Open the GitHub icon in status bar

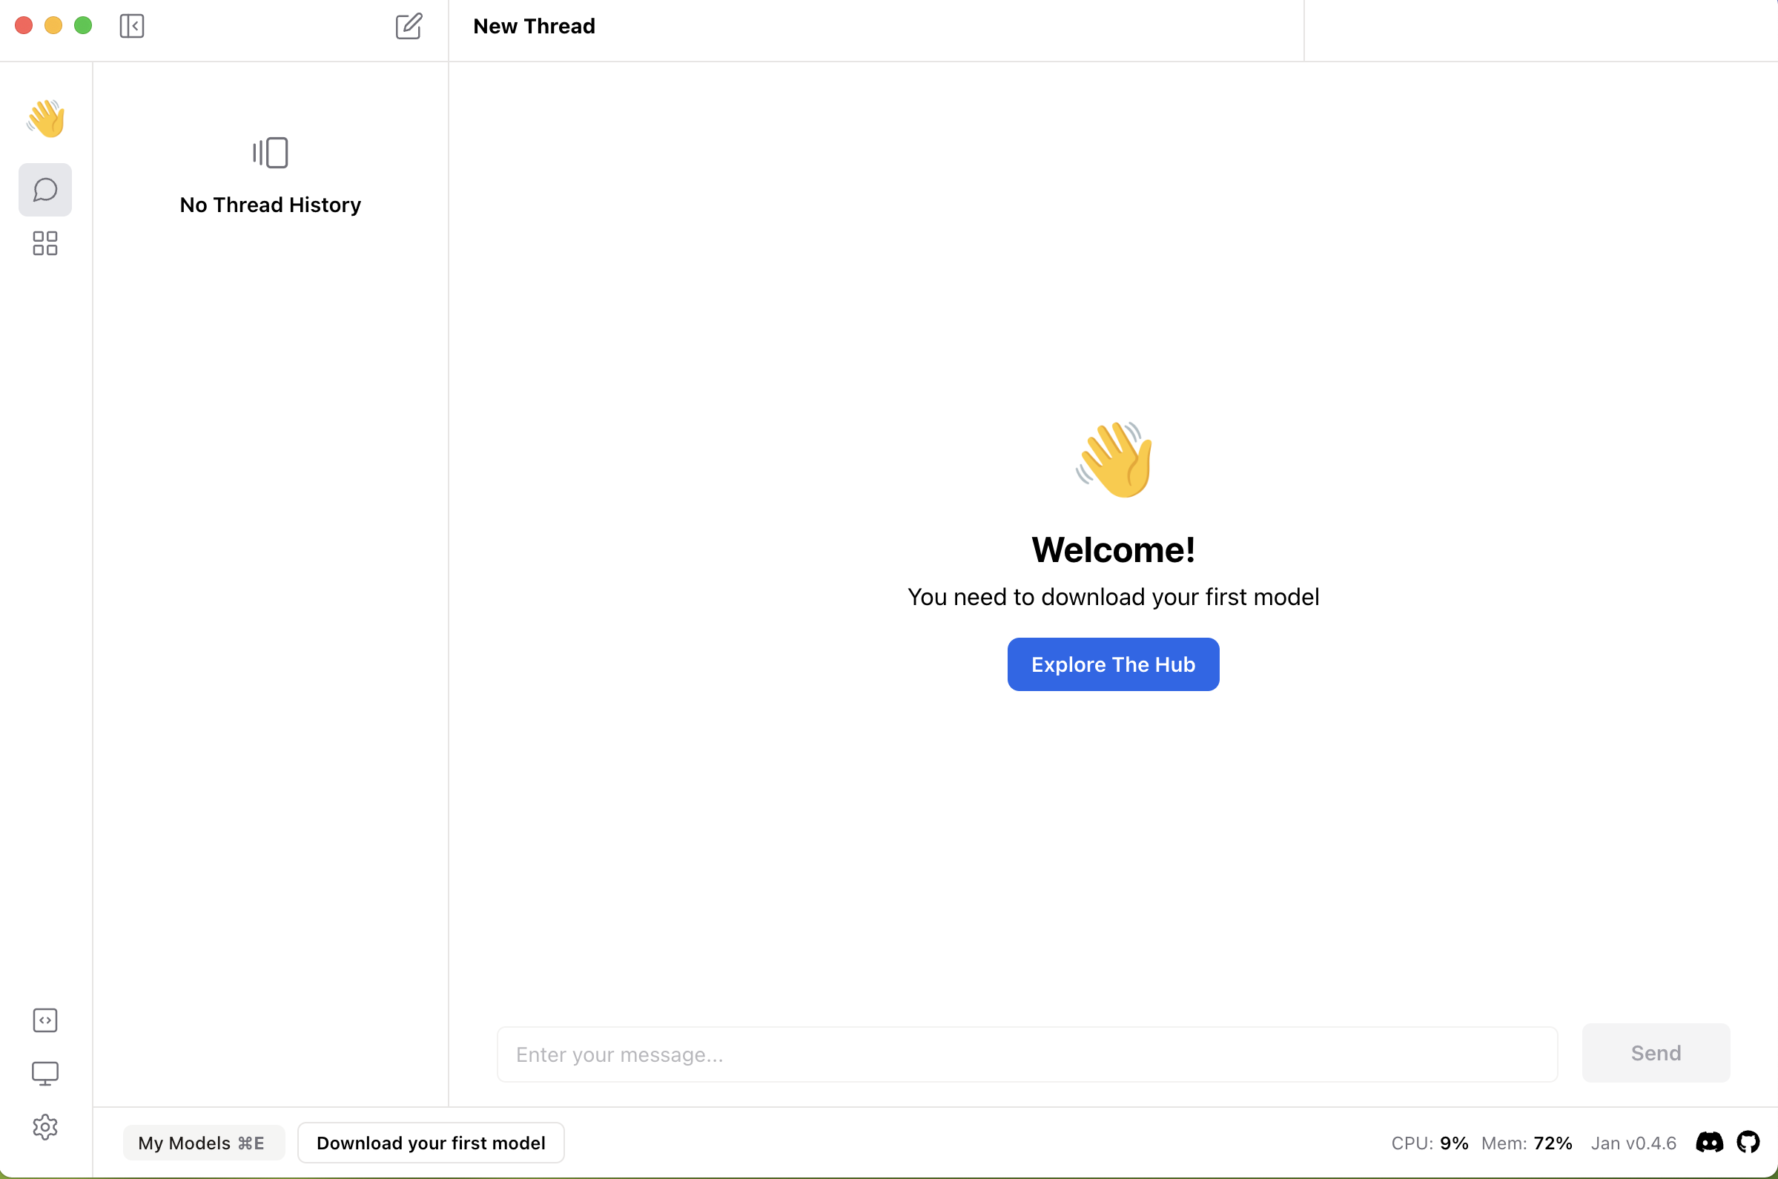pos(1747,1142)
